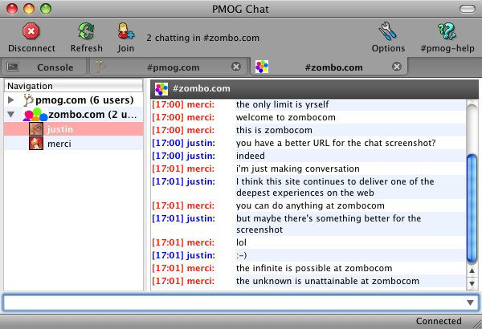Click '2 chatting in #zombo.com' status text
The width and height of the screenshot is (482, 329).
(203, 38)
